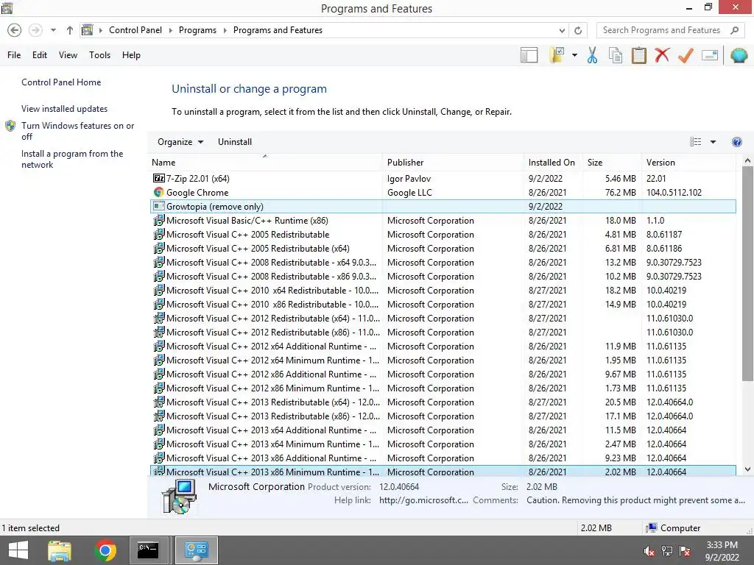Click the Copy toolbar icon
The width and height of the screenshot is (754, 565).
coord(616,55)
